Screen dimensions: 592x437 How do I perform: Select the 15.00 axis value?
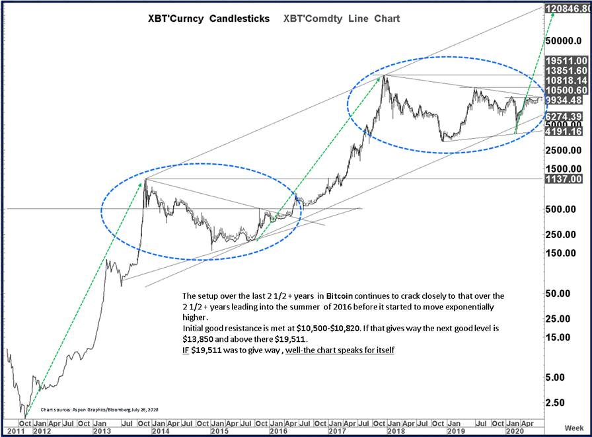tap(558, 337)
